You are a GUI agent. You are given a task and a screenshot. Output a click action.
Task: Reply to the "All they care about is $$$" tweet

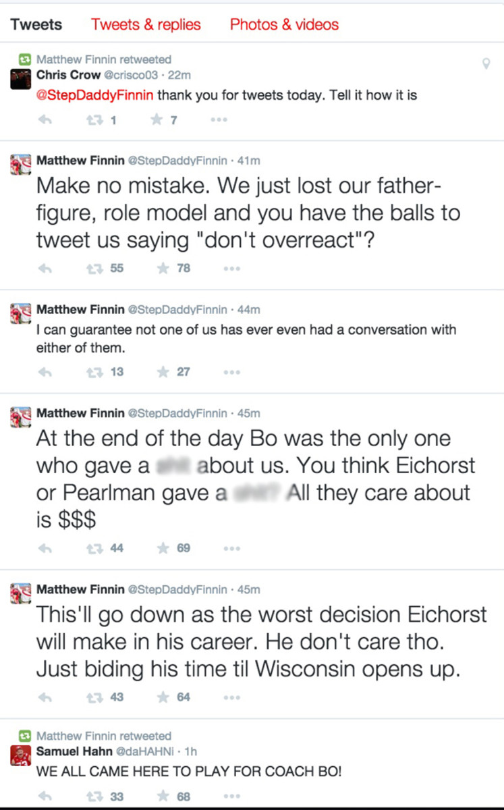[45, 548]
